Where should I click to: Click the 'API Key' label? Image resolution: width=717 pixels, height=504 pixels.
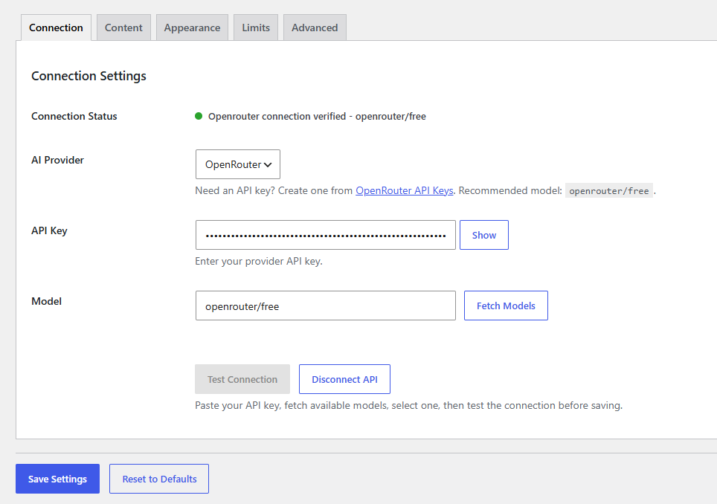pos(49,230)
